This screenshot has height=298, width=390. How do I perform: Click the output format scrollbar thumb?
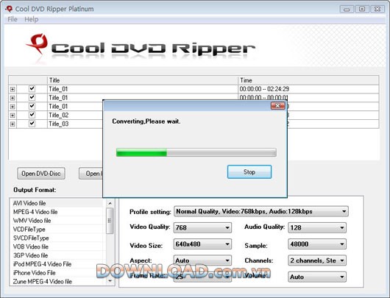110,221
